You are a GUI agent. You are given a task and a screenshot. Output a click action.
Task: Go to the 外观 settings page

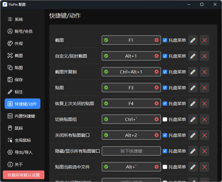(x=19, y=43)
